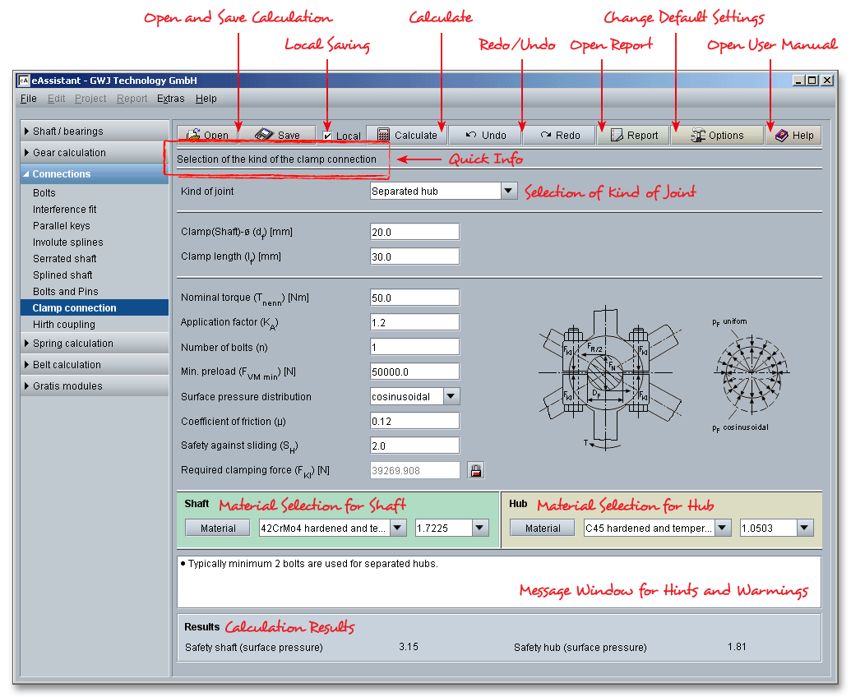Open the Surface pressure distribution dropdown
Image resolution: width=851 pixels, height=697 pixels.
point(451,396)
